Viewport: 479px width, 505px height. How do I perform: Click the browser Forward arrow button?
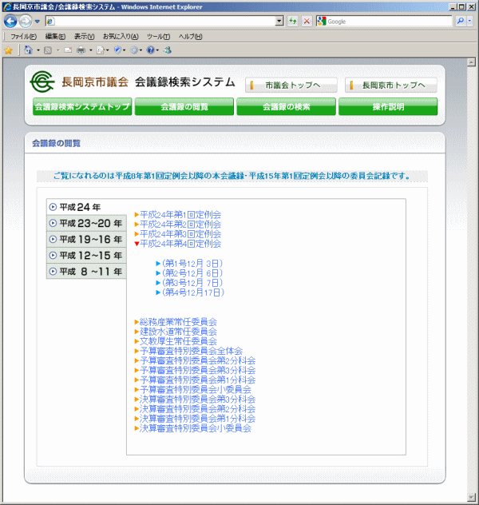26,22
